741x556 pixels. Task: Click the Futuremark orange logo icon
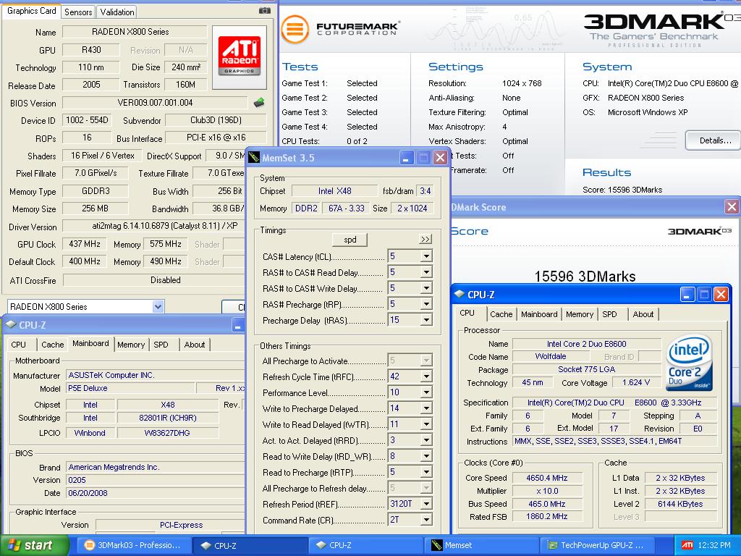coord(295,29)
